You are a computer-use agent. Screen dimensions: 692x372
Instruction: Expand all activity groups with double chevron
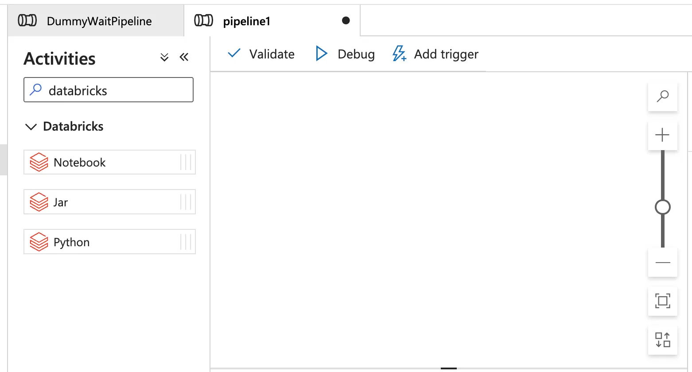(164, 57)
